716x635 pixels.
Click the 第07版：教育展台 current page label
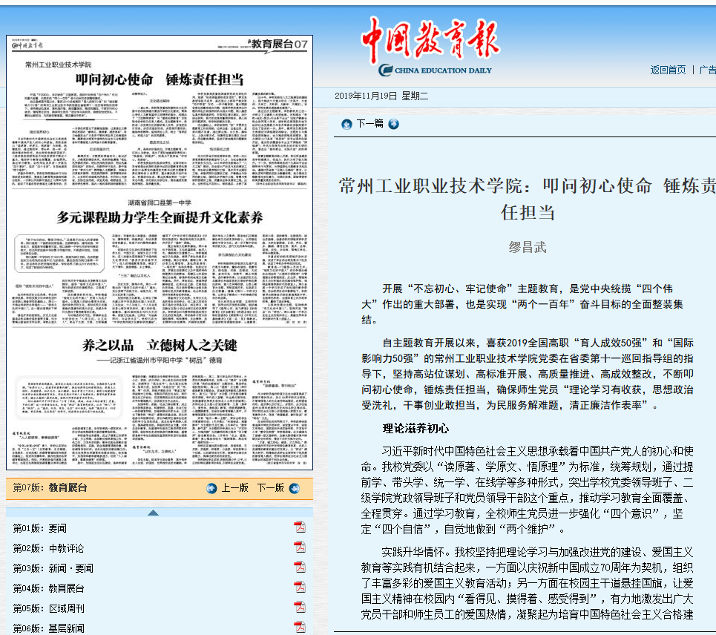(x=50, y=488)
